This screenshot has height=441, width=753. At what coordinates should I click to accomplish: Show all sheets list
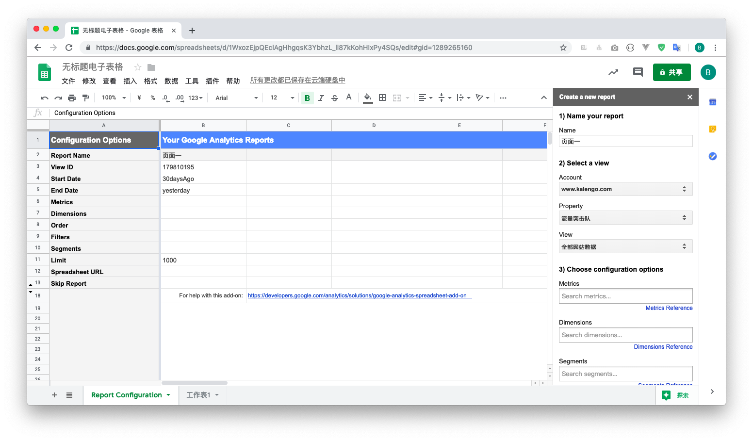69,395
